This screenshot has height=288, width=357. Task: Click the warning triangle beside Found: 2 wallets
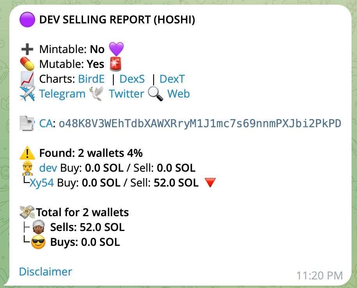tap(27, 153)
